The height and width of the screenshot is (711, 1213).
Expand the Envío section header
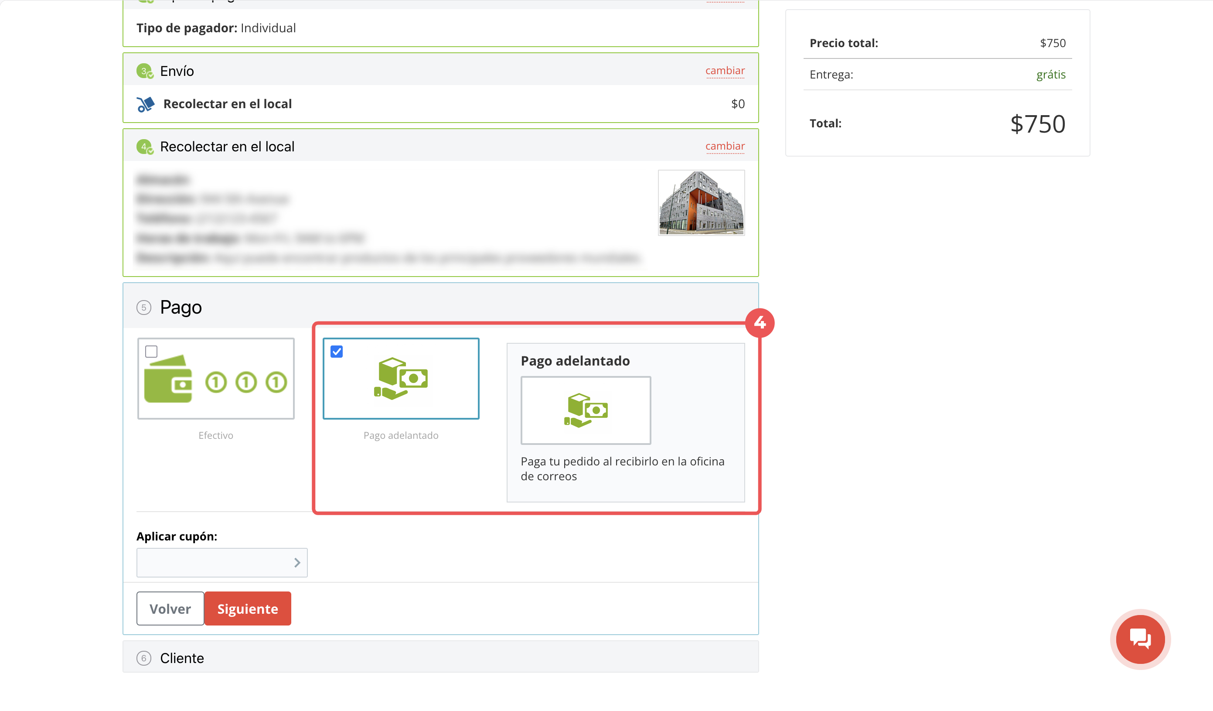[440, 70]
